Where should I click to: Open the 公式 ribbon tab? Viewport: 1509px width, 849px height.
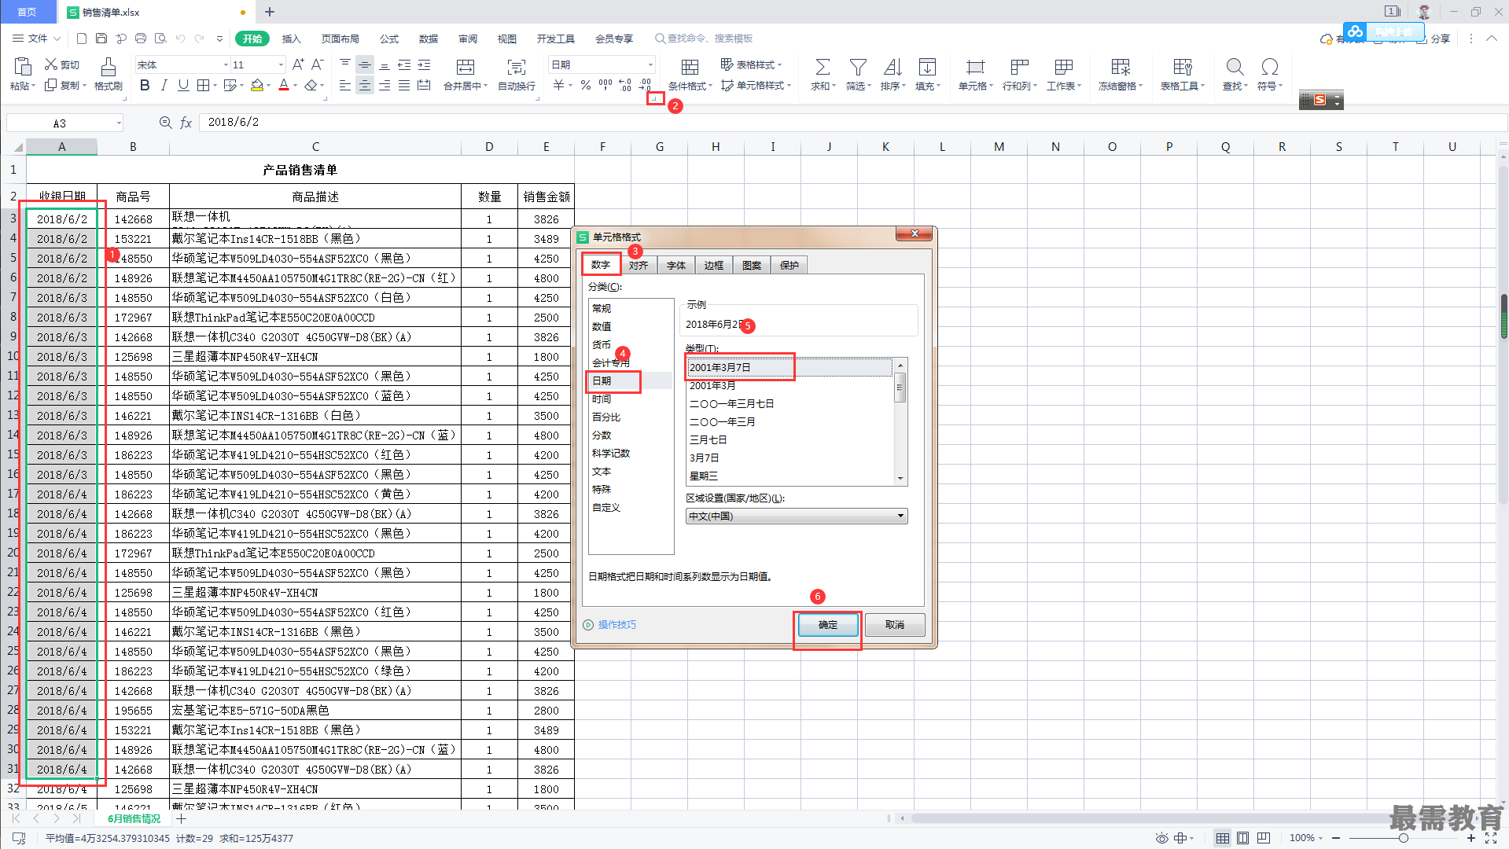pyautogui.click(x=389, y=39)
